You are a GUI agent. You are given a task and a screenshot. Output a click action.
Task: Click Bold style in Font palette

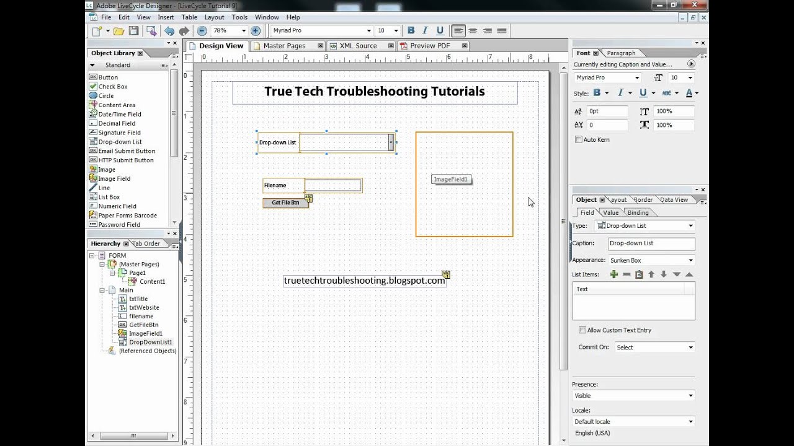click(x=597, y=93)
